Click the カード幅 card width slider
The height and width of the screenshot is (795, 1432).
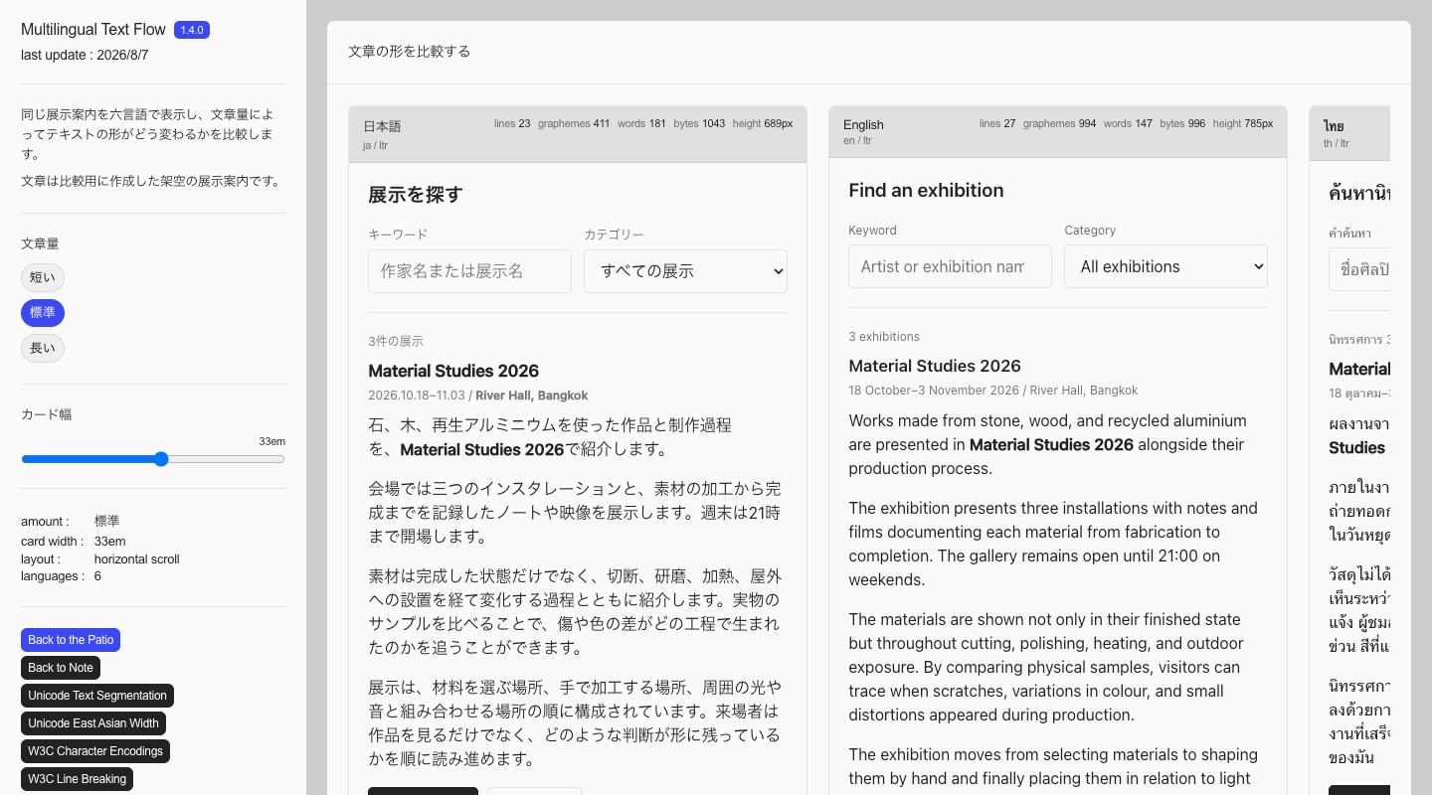[x=153, y=459]
